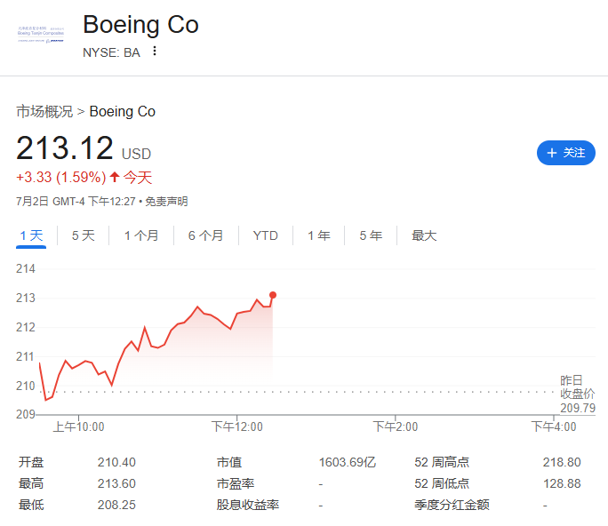Open the three-dot more options menu
Screen dimensions: 608x526
(x=155, y=52)
